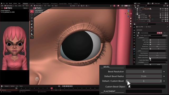
Task: Open the Keying dropdown in timeline
Action: 13,86
